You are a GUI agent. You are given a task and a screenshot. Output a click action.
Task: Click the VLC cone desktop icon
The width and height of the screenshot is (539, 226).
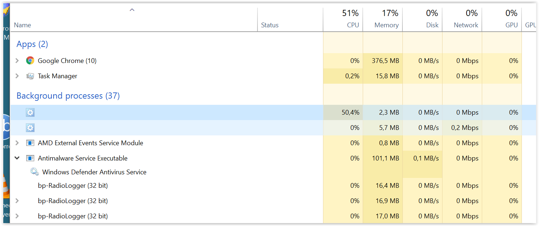[5, 187]
